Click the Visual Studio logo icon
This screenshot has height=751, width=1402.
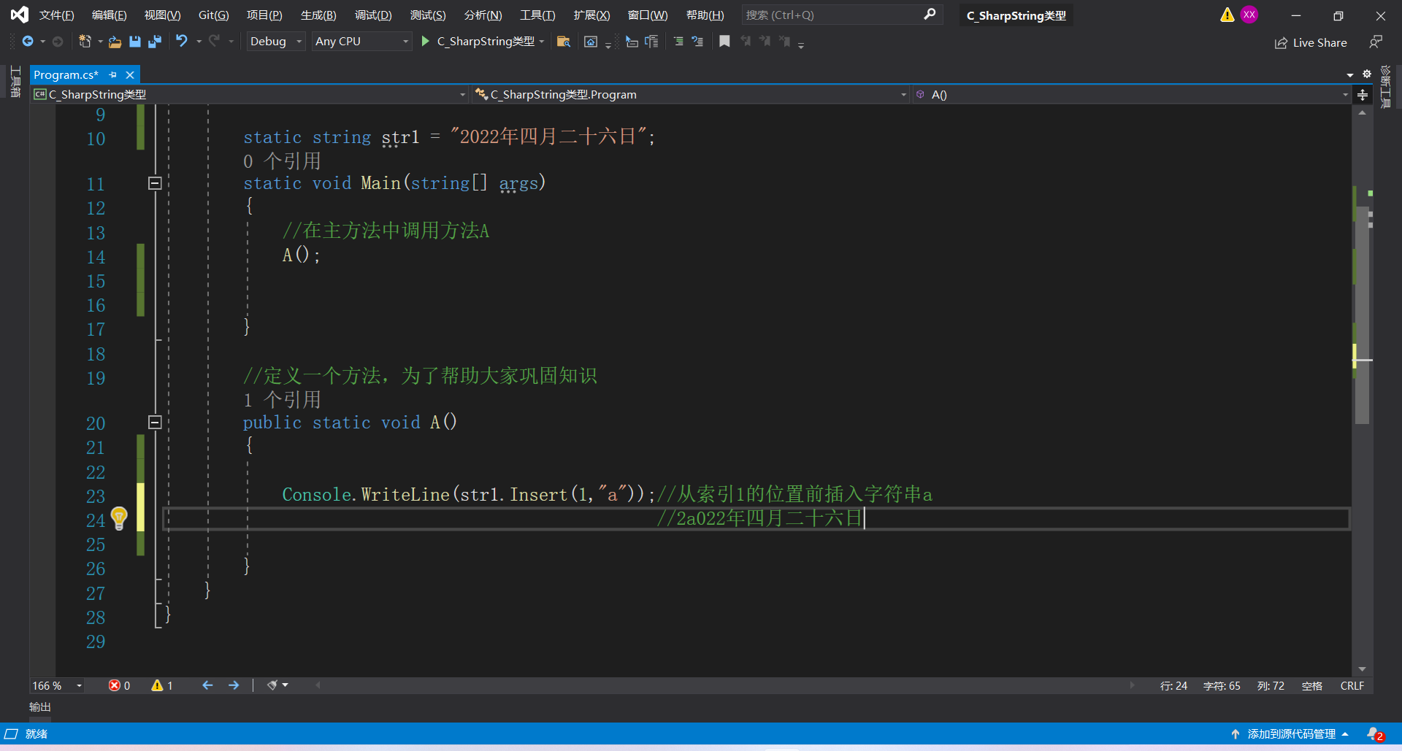pyautogui.click(x=20, y=15)
